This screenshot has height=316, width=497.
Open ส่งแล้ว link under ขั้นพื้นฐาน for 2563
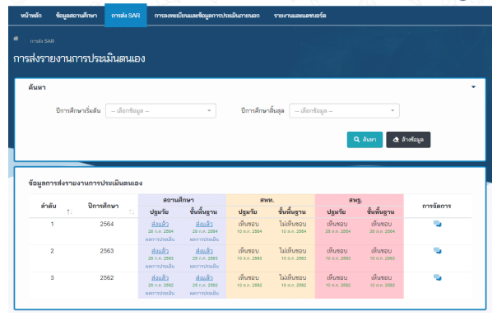click(x=204, y=251)
